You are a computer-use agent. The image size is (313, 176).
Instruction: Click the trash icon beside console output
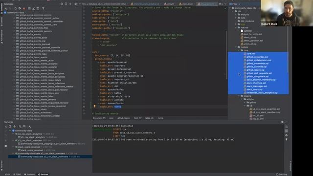pyautogui.click(x=287, y=139)
